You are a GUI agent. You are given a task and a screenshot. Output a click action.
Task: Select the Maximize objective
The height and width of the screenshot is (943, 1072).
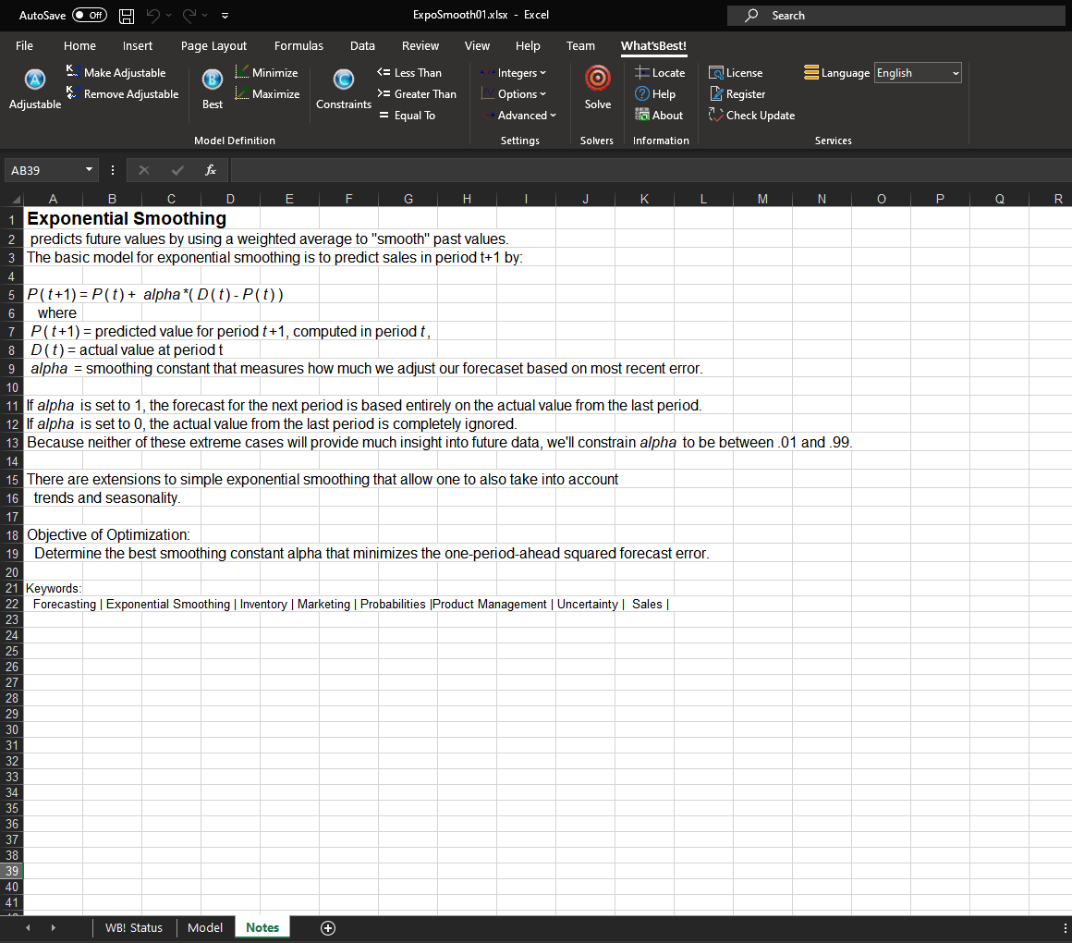[267, 93]
